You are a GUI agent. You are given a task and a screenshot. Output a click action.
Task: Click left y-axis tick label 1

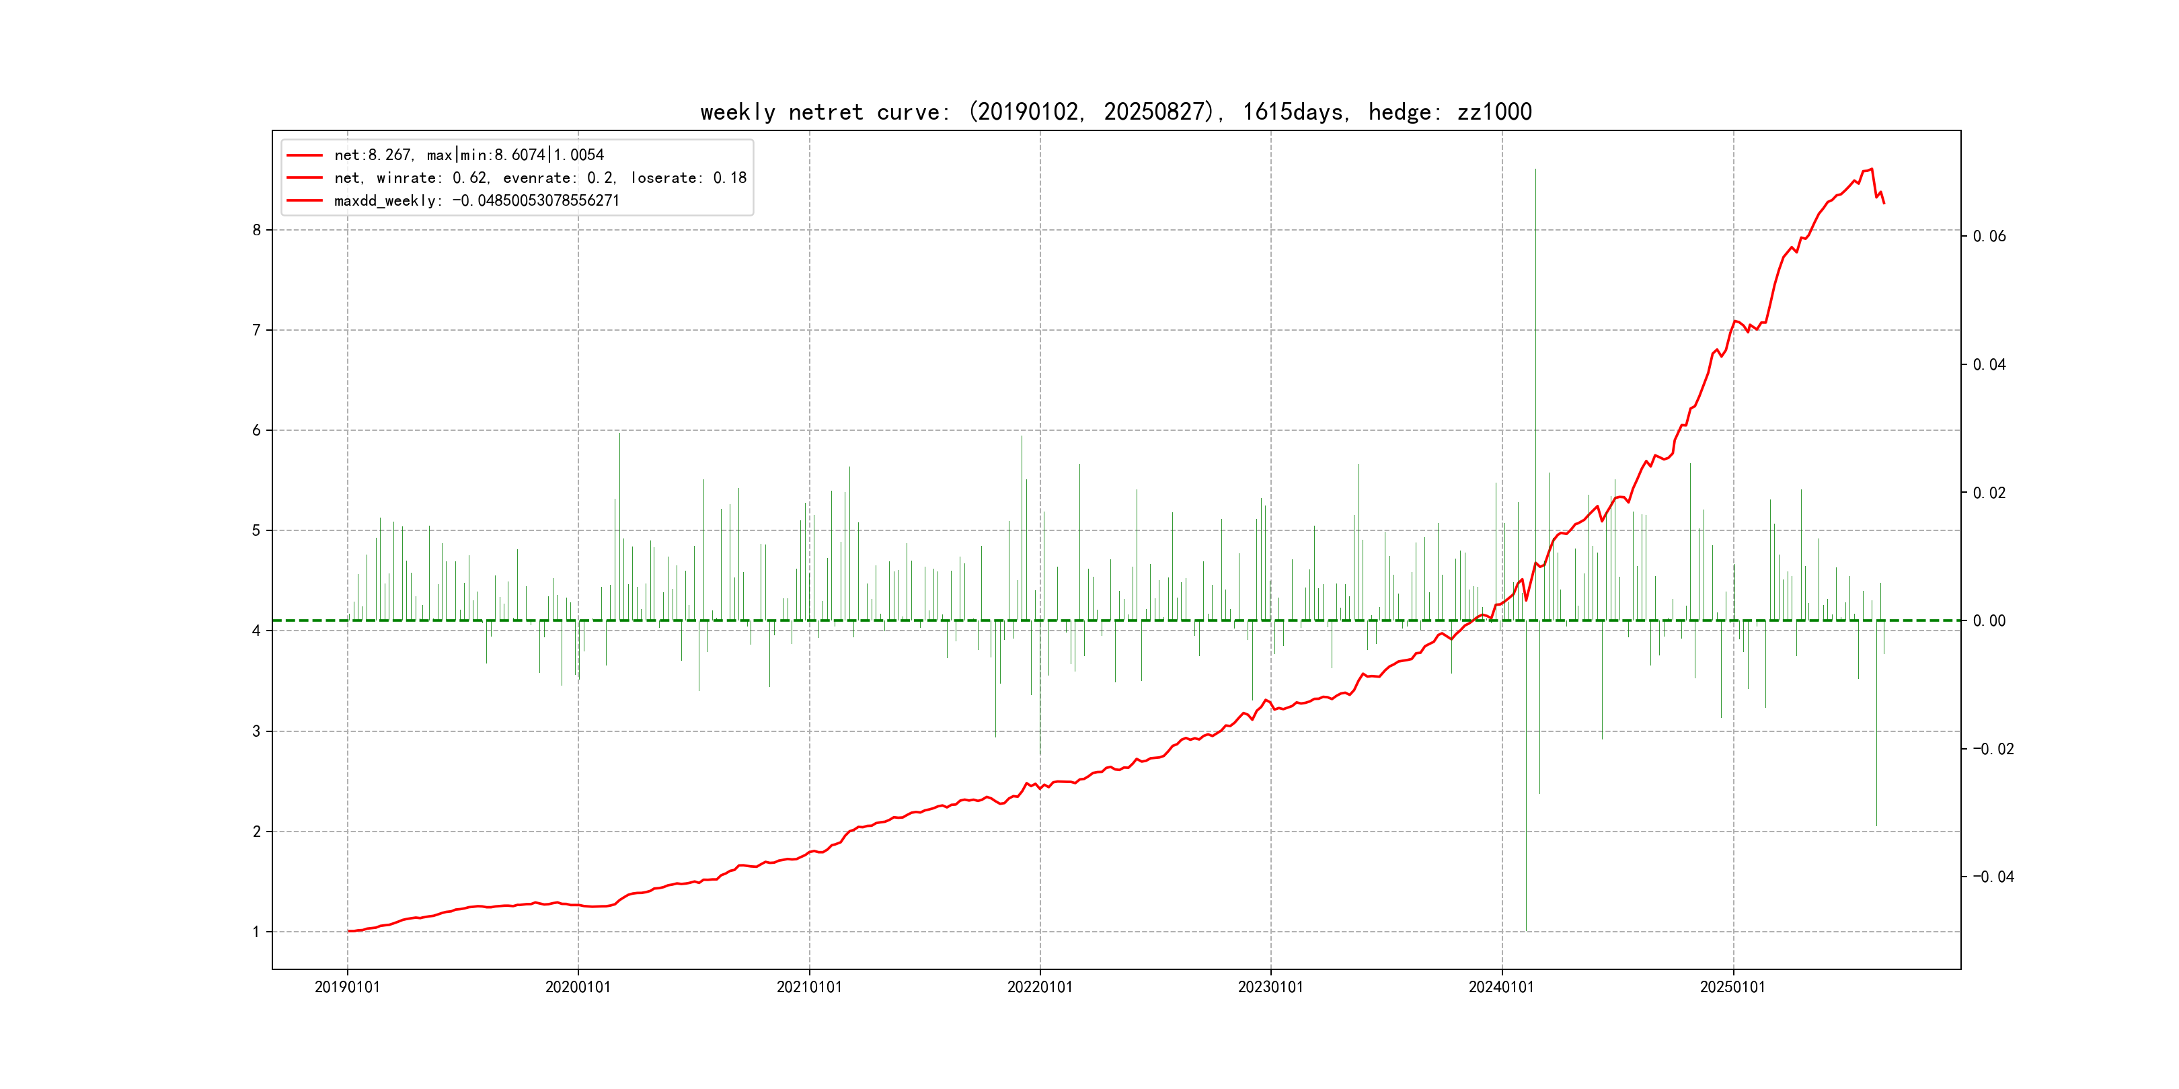(x=256, y=932)
